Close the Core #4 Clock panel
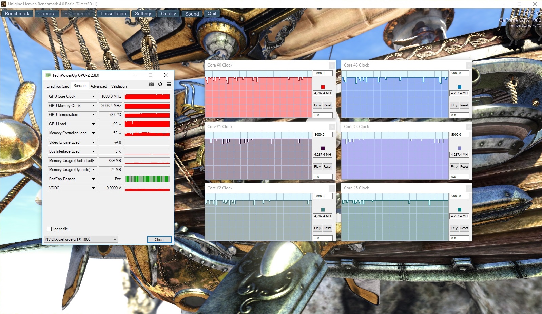Viewport: 542px width, 314px height. 469,127
